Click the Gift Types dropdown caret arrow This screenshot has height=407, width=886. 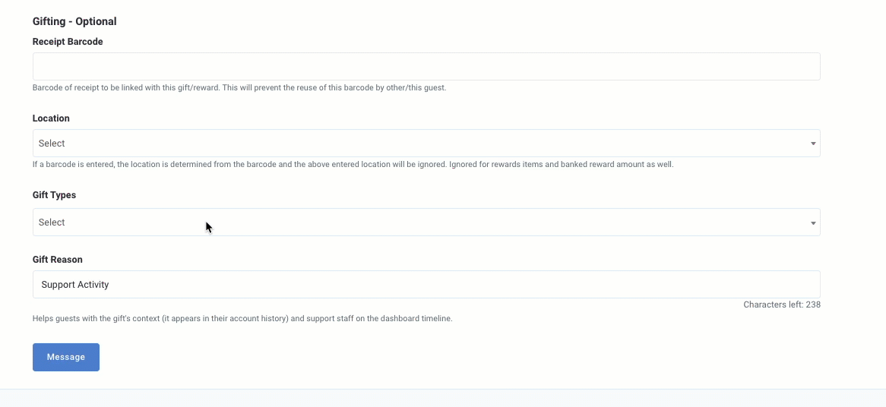[813, 223]
